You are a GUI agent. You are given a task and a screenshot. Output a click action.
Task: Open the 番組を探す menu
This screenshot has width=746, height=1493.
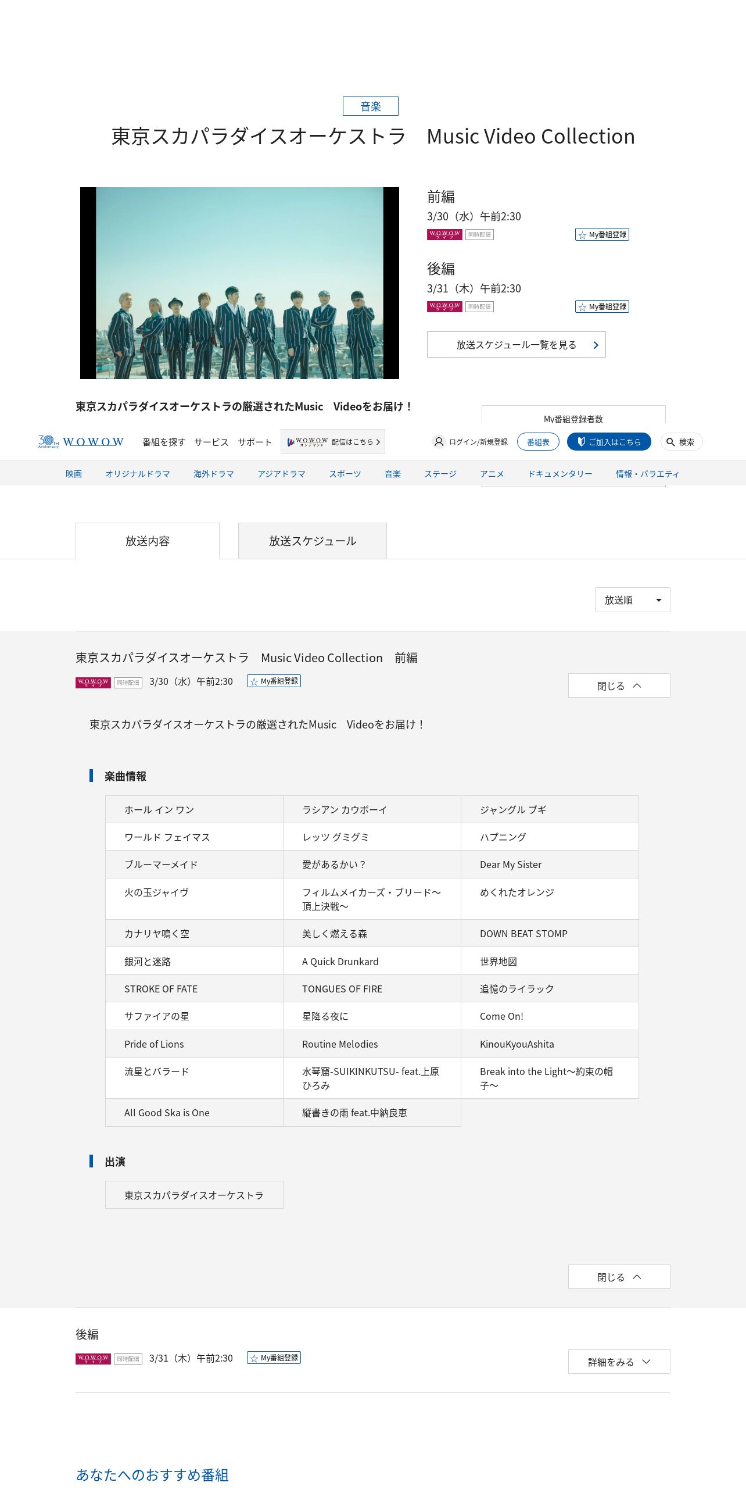[x=164, y=442]
